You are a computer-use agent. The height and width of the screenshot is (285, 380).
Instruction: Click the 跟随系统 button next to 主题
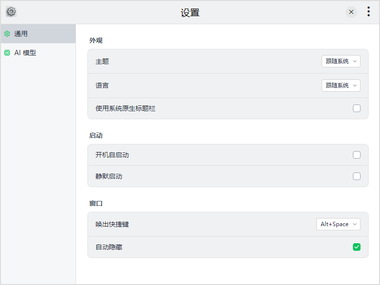(x=341, y=61)
